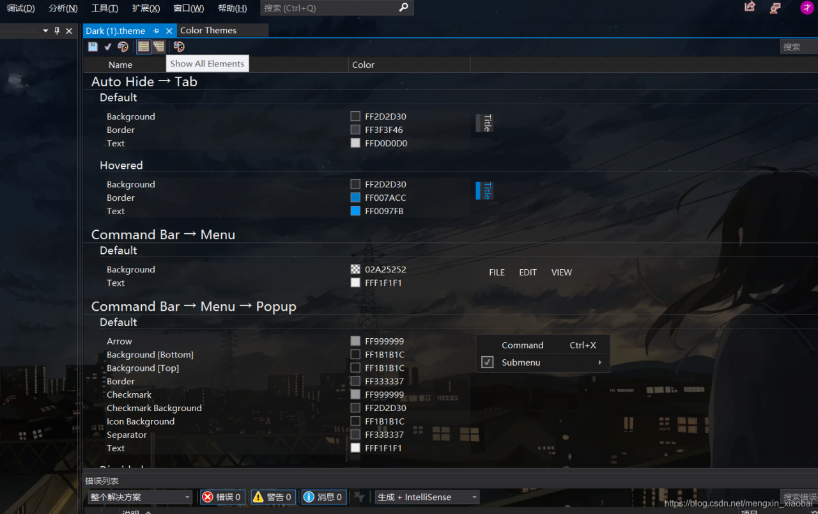The height and width of the screenshot is (514, 818).
Task: Click the theme editor 搜索 box
Action: click(x=799, y=47)
